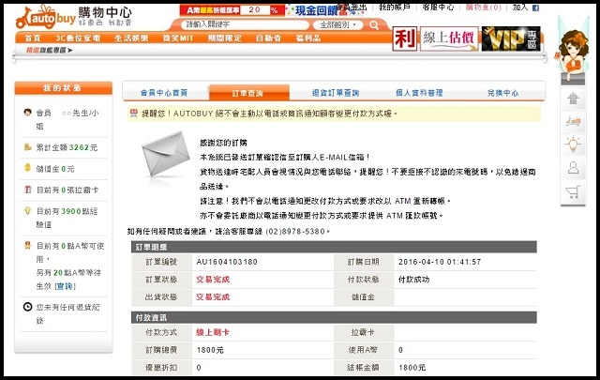
Task: Click 交易完成 in the 出貨狀態 row
Action: click(213, 297)
